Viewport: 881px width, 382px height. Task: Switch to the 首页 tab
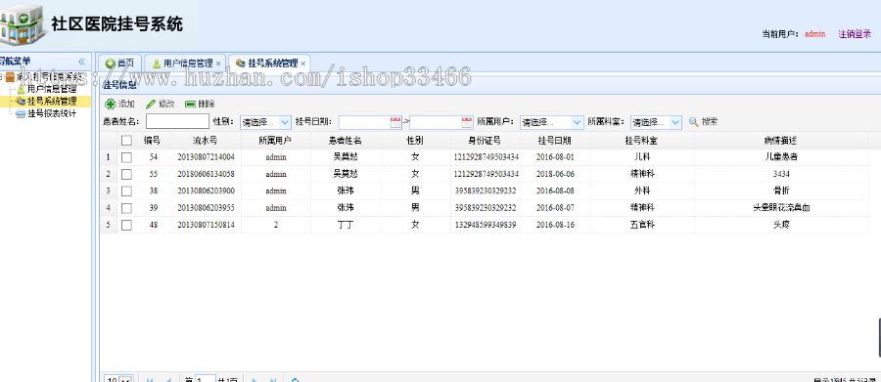coord(119,64)
